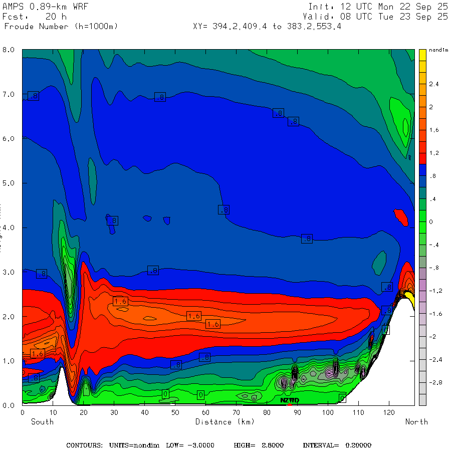Image resolution: width=451 pixels, height=451 pixels.
Task: Click the 'LOW= -3.0000' footer value
Action: (190, 445)
